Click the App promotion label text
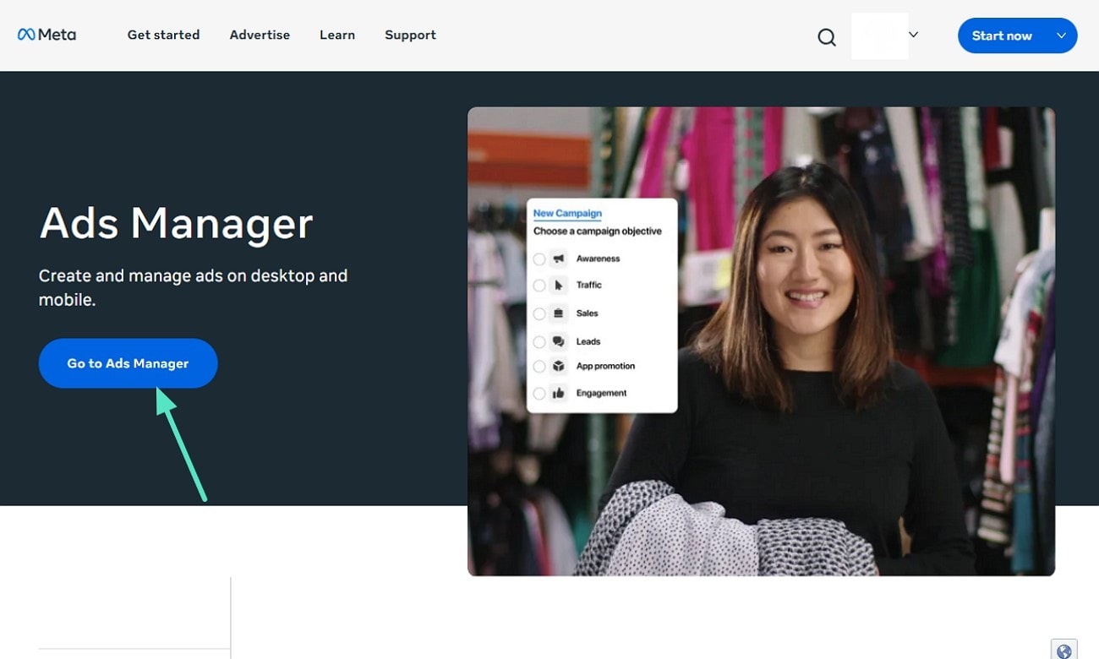Image resolution: width=1099 pixels, height=659 pixels. coord(605,366)
